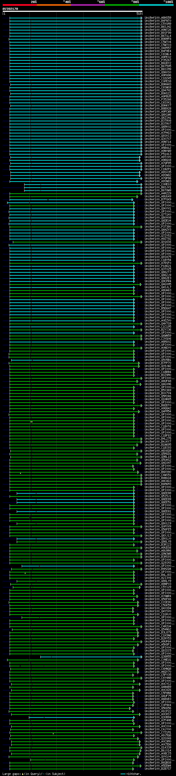Select the UniRef100_A7QP86 label
The height and width of the screenshot is (776, 176).
(x=158, y=178)
